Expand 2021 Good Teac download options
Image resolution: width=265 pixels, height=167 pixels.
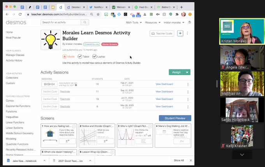tap(90, 161)
